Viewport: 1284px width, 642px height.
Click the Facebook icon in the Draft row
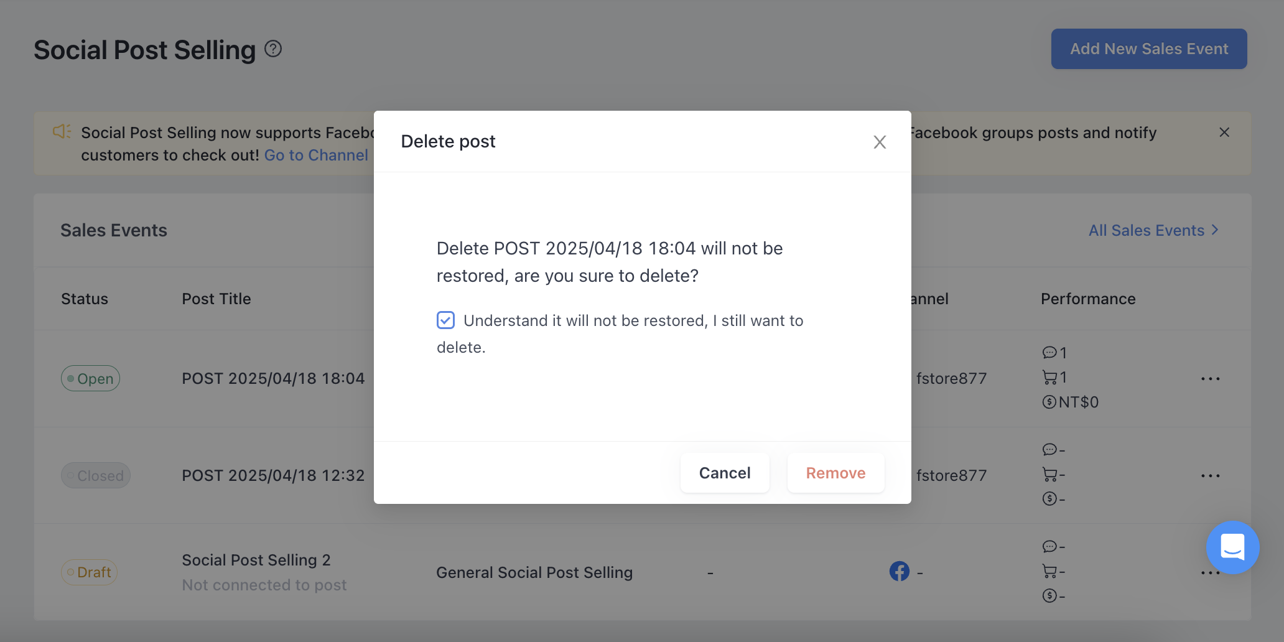899,571
